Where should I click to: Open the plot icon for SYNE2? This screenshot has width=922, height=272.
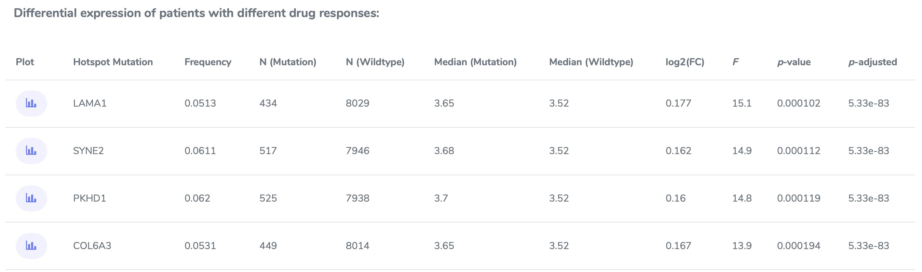click(x=31, y=151)
